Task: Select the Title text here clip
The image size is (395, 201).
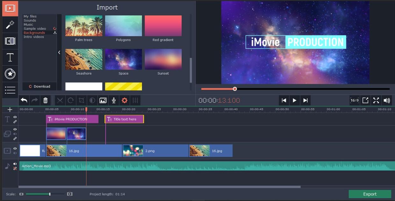Action: (x=124, y=119)
